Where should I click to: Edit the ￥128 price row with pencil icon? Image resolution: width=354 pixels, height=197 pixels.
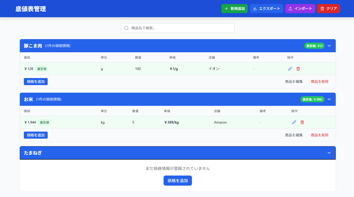(x=290, y=69)
